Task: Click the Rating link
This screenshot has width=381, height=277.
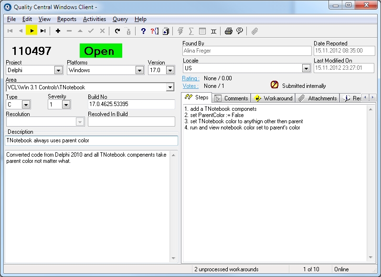Action: point(191,78)
